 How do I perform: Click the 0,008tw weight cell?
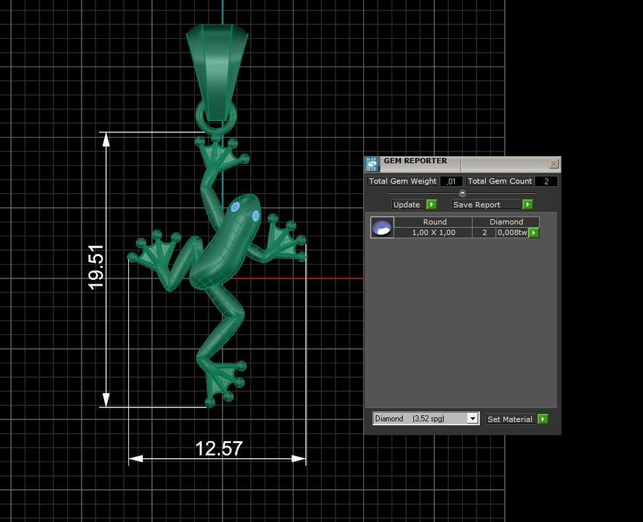coord(512,232)
